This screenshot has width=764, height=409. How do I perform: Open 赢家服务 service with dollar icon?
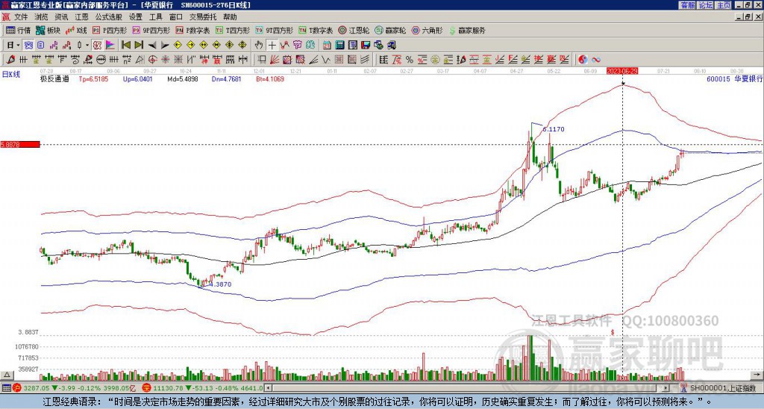pos(467,30)
